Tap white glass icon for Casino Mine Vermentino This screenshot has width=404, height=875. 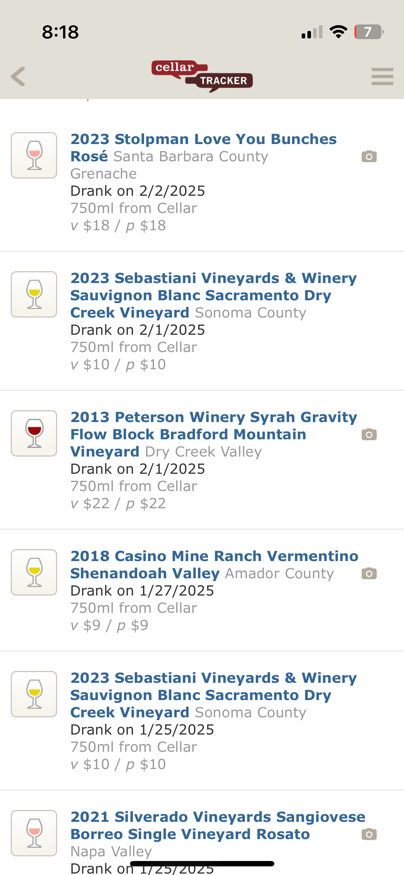tap(34, 573)
